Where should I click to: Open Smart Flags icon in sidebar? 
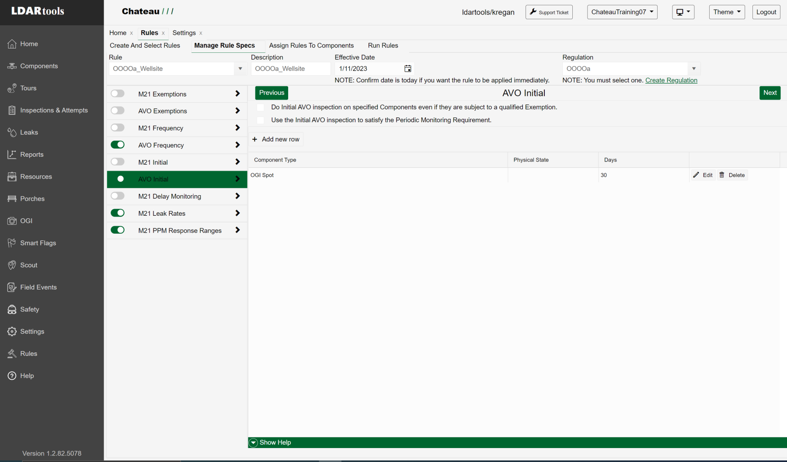click(x=12, y=243)
